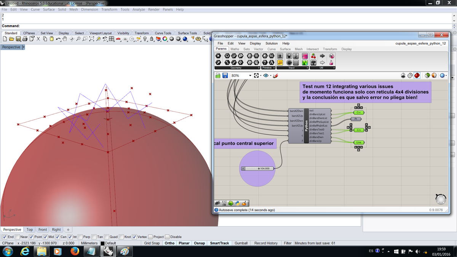
Task: Click Grasshopper sketch brush icon on canvas toolbar
Action: 275,75
